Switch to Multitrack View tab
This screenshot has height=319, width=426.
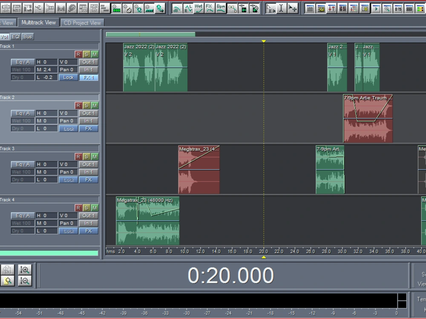[x=39, y=23]
